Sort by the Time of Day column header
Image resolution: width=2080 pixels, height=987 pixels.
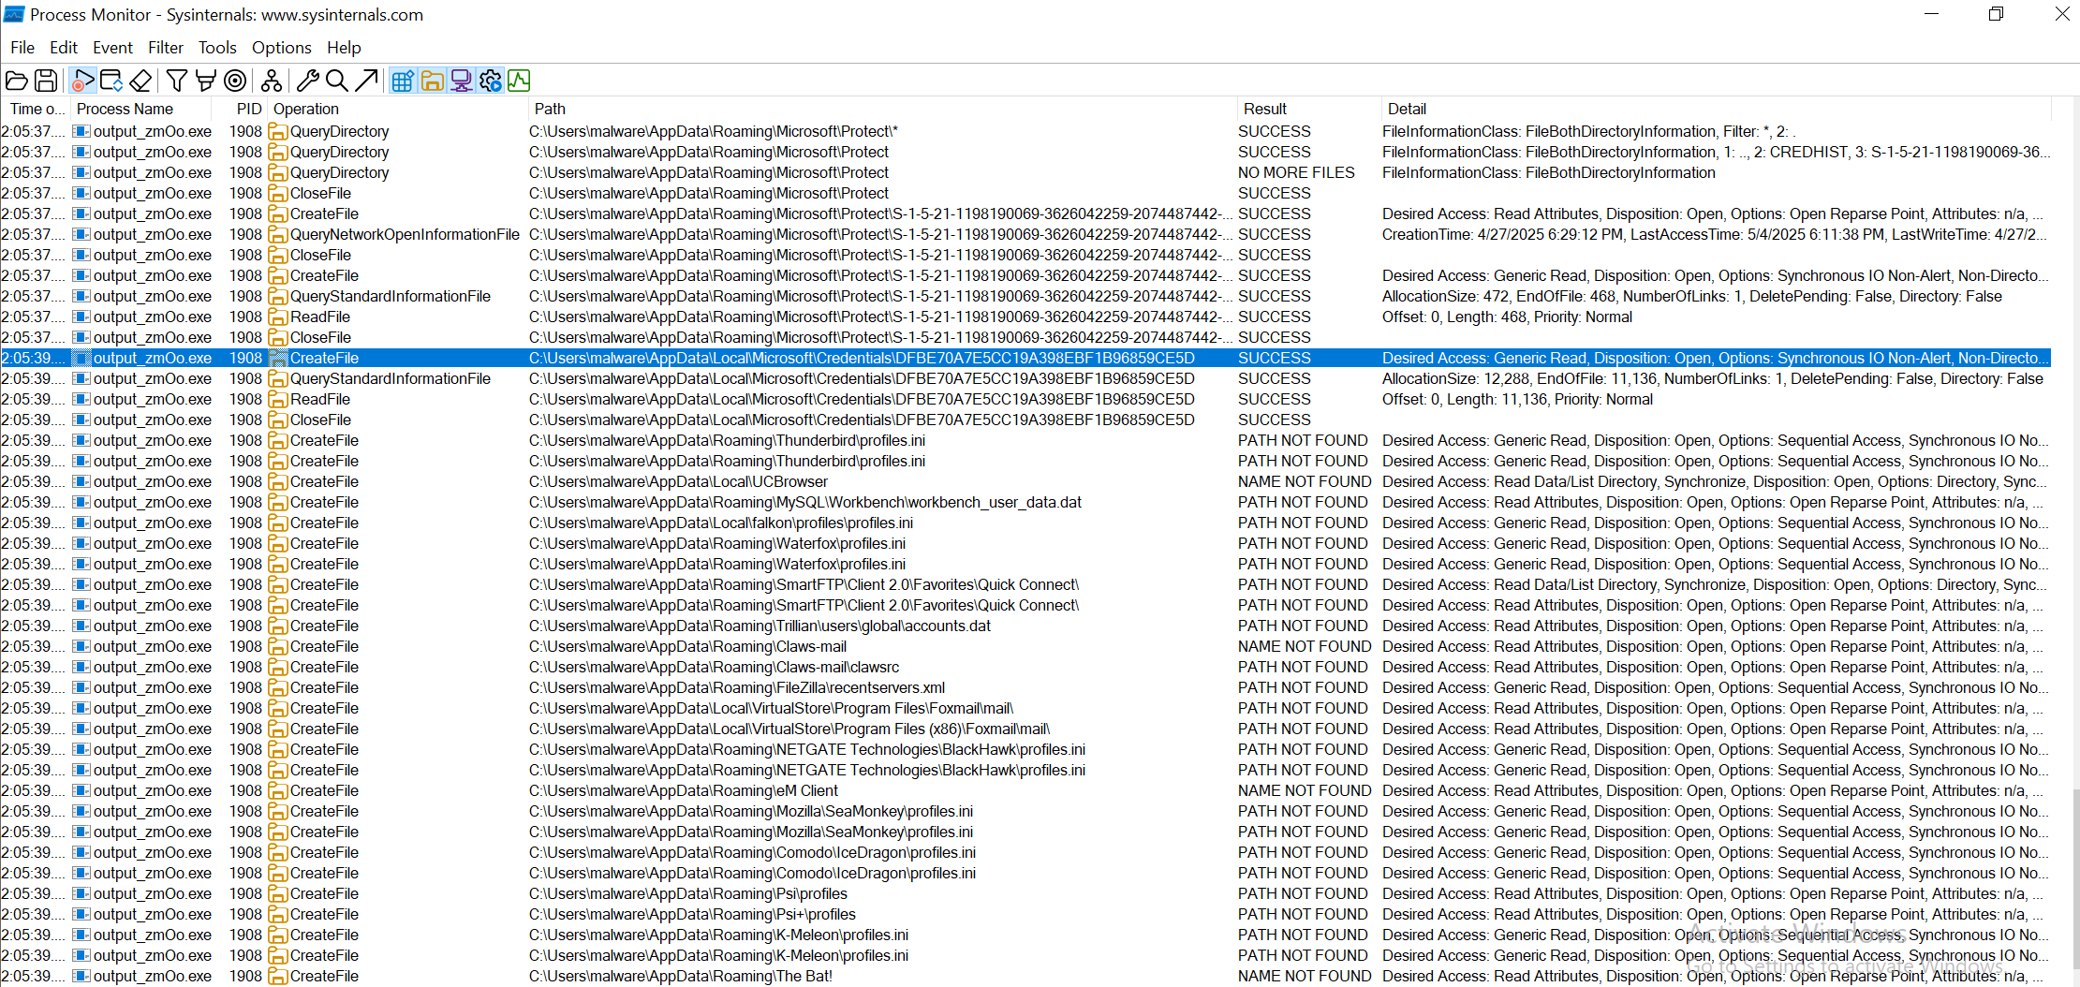click(37, 109)
